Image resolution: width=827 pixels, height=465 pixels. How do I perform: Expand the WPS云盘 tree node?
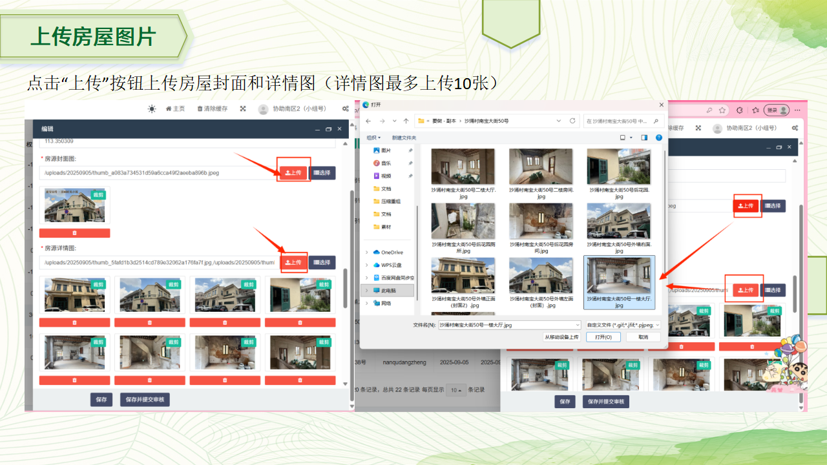[x=367, y=265]
